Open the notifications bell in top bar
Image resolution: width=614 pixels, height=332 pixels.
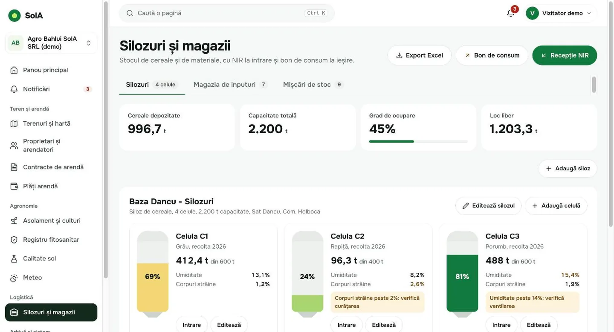pyautogui.click(x=510, y=13)
